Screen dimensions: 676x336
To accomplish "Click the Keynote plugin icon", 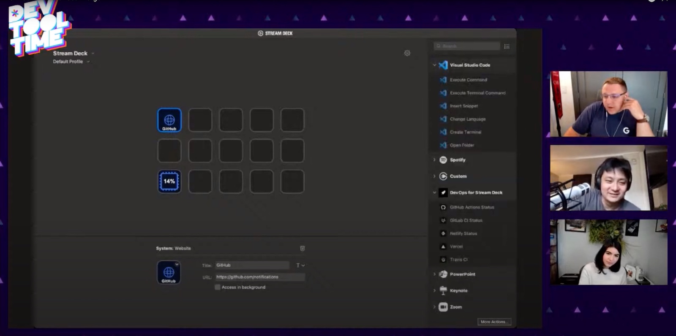I will click(x=443, y=290).
